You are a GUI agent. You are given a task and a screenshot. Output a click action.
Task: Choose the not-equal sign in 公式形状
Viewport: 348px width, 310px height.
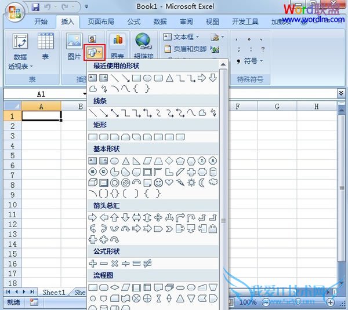tap(147, 264)
